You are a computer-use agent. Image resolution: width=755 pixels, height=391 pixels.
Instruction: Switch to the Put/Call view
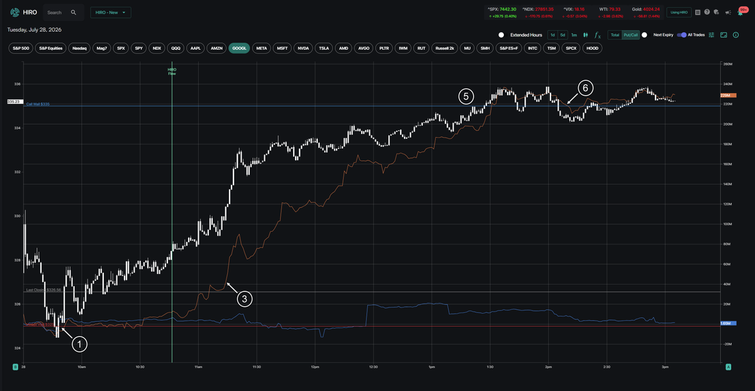click(x=630, y=35)
